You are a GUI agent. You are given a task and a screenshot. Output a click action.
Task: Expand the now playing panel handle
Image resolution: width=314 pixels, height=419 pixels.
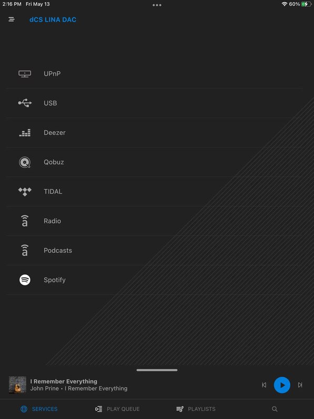(x=157, y=370)
